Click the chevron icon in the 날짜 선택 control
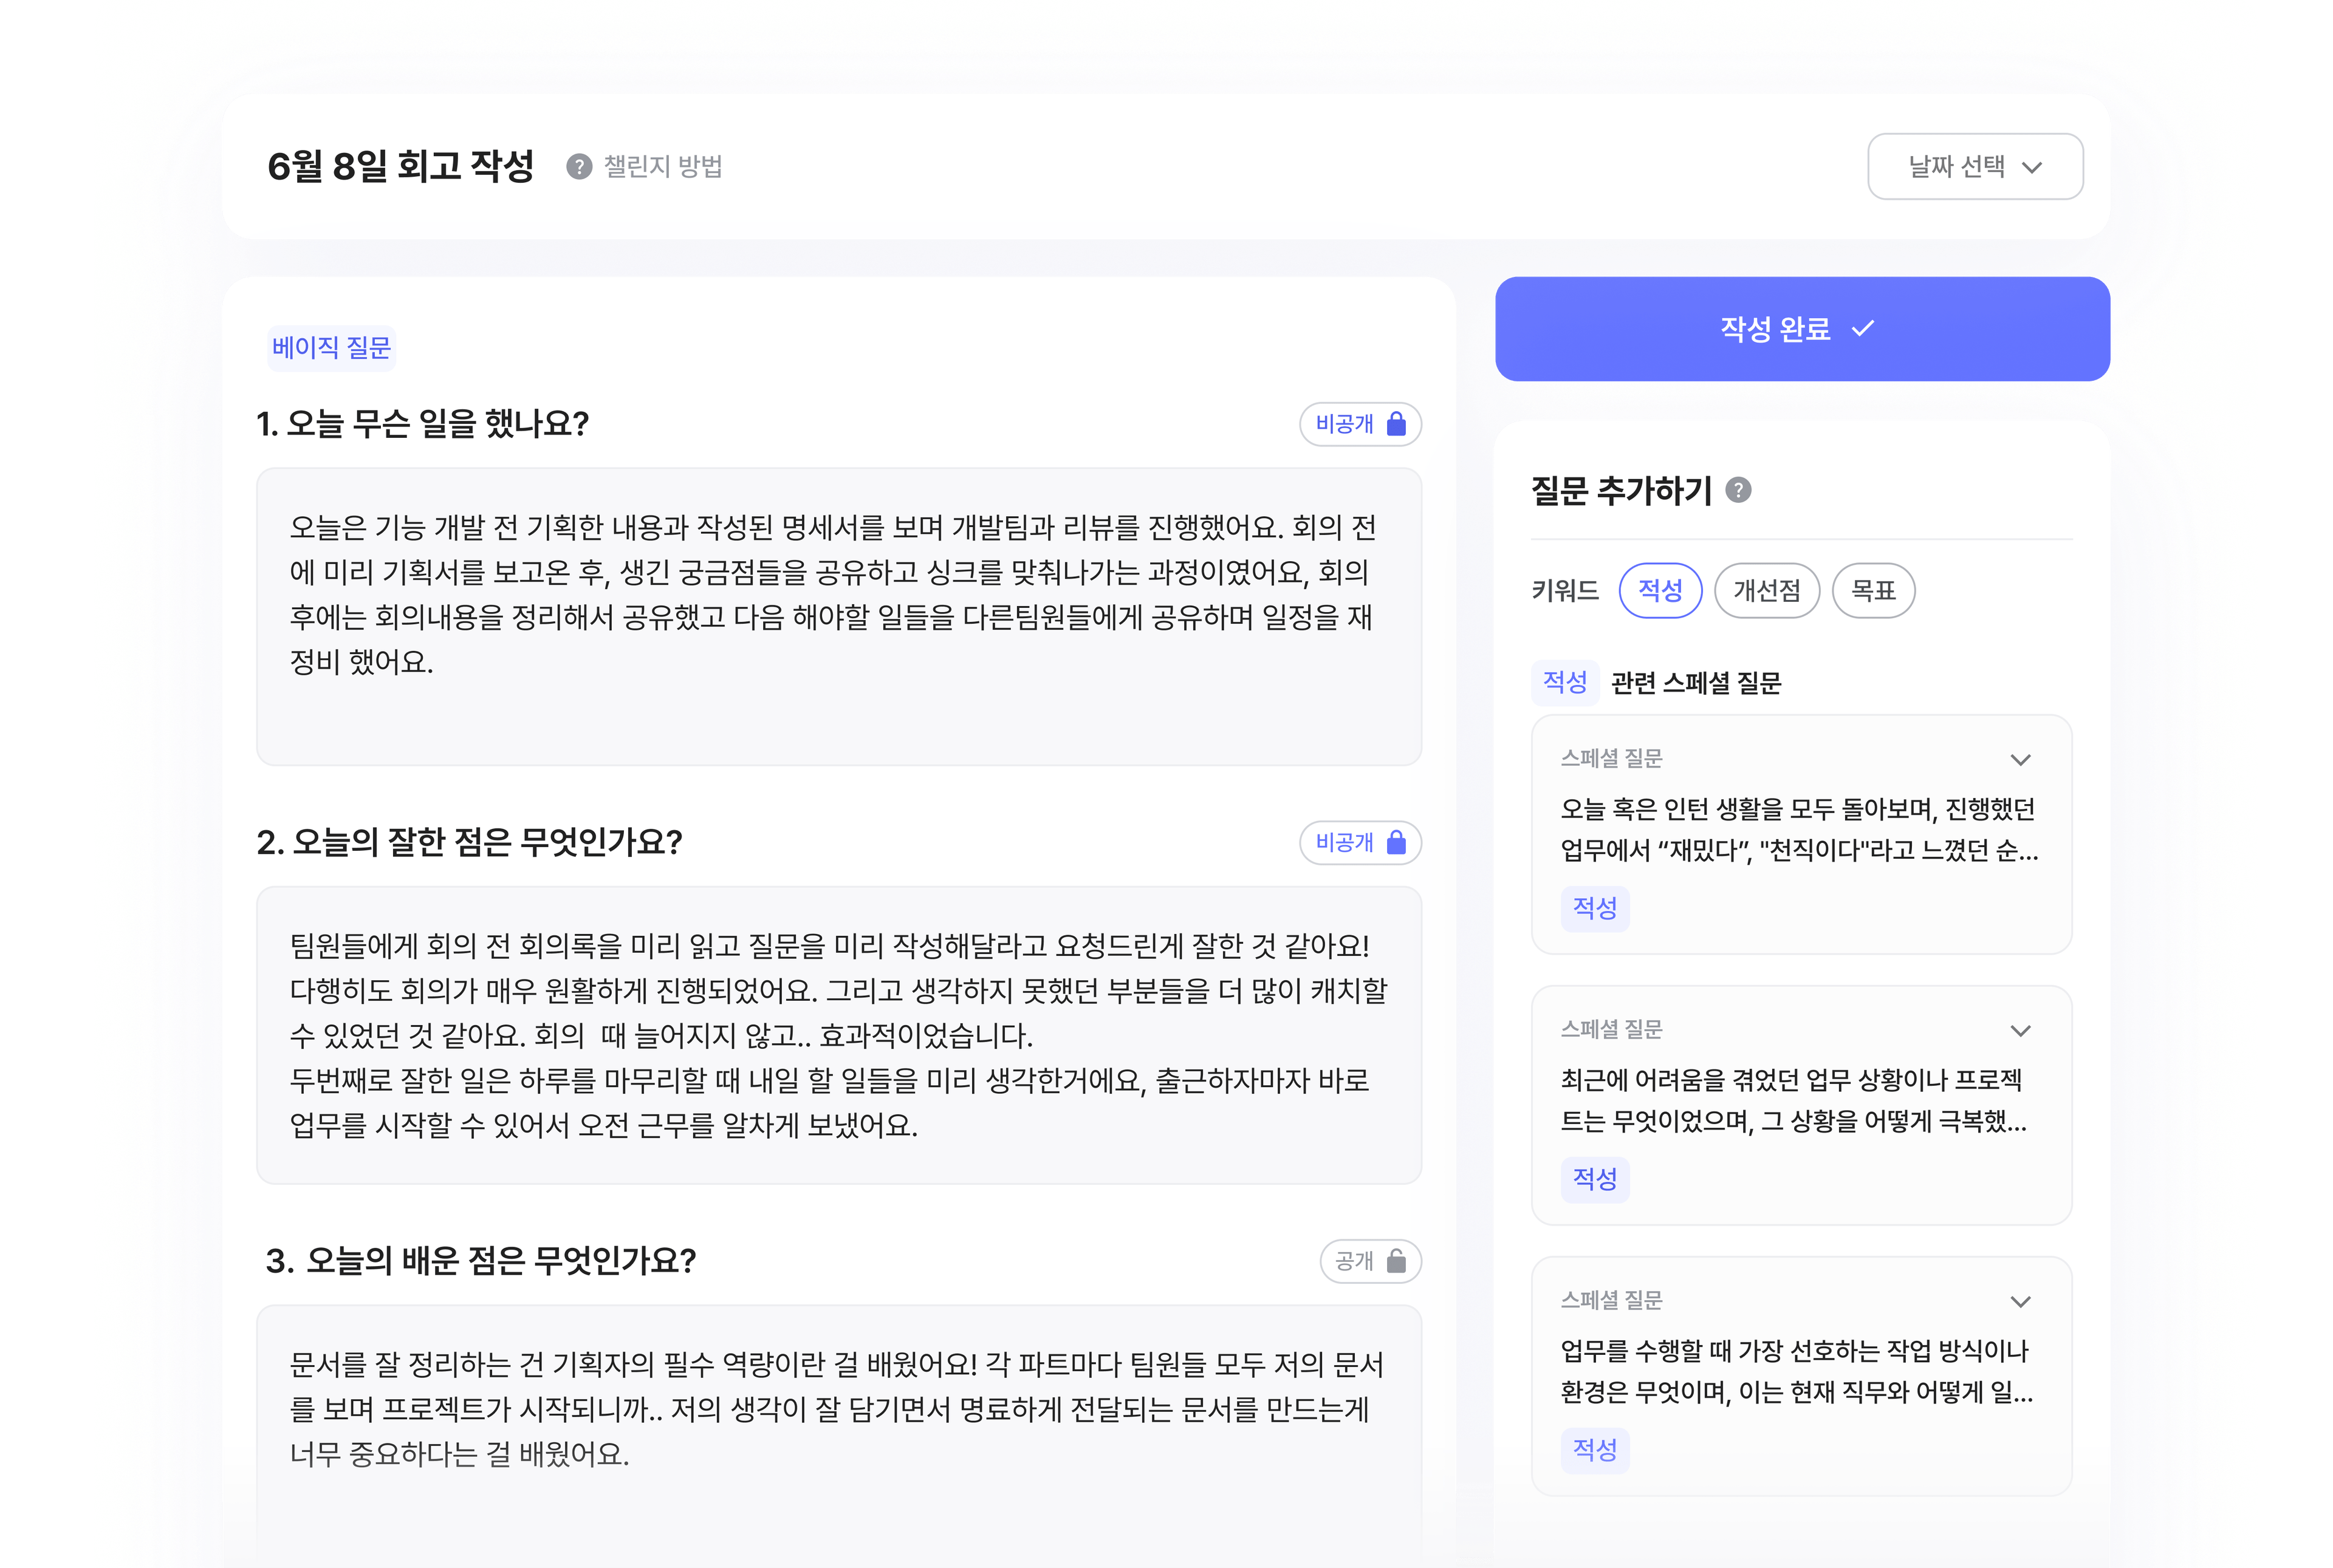 (2033, 167)
